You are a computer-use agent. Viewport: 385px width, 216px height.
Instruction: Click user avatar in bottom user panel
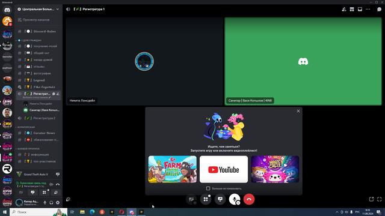pyautogui.click(x=19, y=203)
